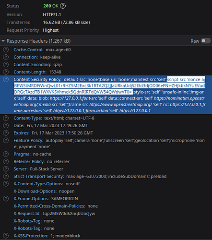Screen dimensions: 212x240
Task: Select the Expires header value
Action: click(62, 133)
